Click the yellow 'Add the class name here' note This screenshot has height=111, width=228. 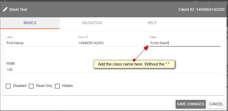(x=134, y=64)
